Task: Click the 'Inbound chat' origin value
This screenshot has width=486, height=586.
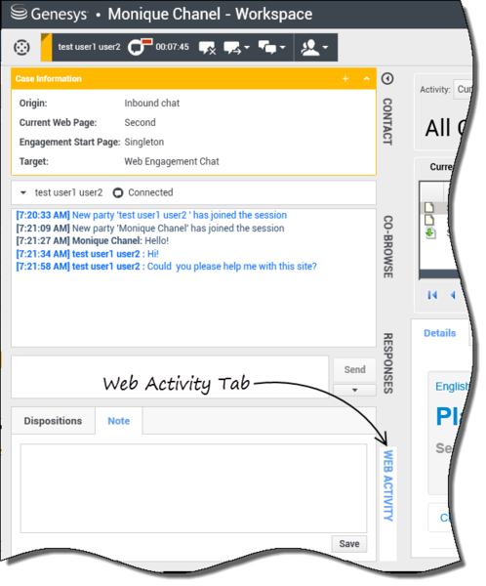Action: pos(151,104)
